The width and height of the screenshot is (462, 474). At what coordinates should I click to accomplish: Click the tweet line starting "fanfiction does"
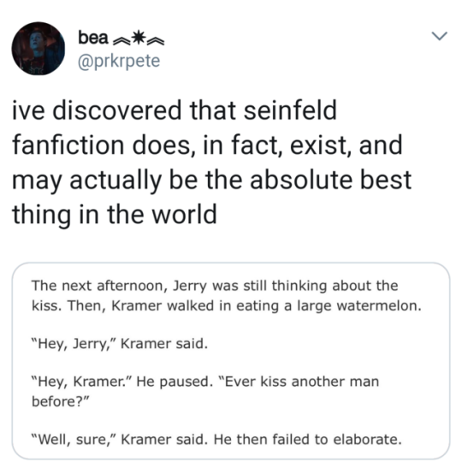pyautogui.click(x=207, y=145)
